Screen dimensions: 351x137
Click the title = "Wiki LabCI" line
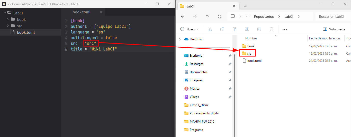(x=94, y=49)
